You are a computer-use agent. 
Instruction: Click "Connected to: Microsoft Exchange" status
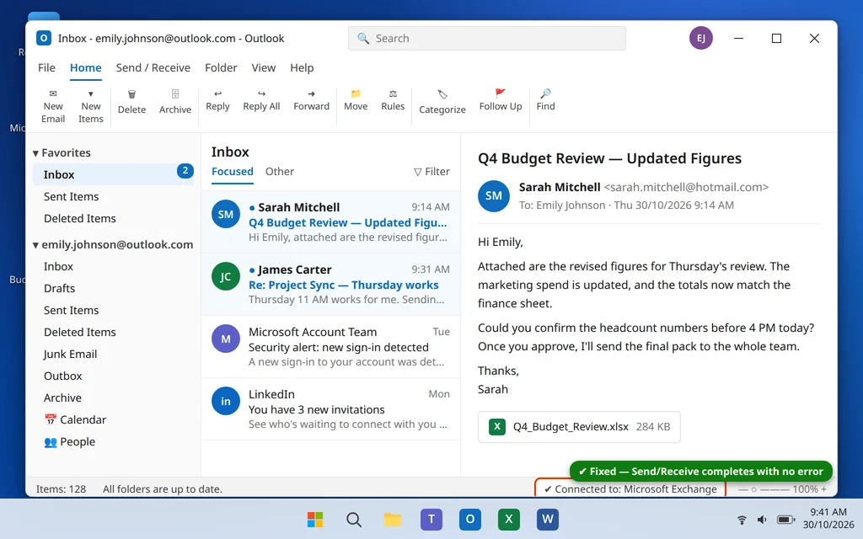coord(630,489)
